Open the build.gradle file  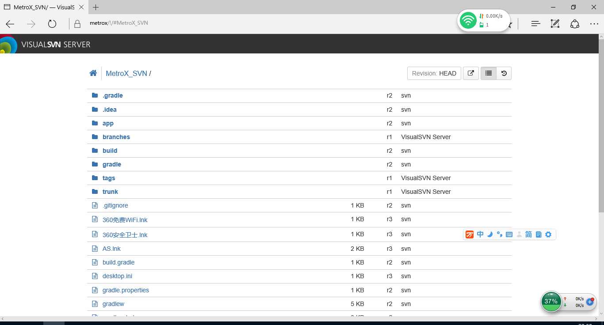tap(118, 262)
